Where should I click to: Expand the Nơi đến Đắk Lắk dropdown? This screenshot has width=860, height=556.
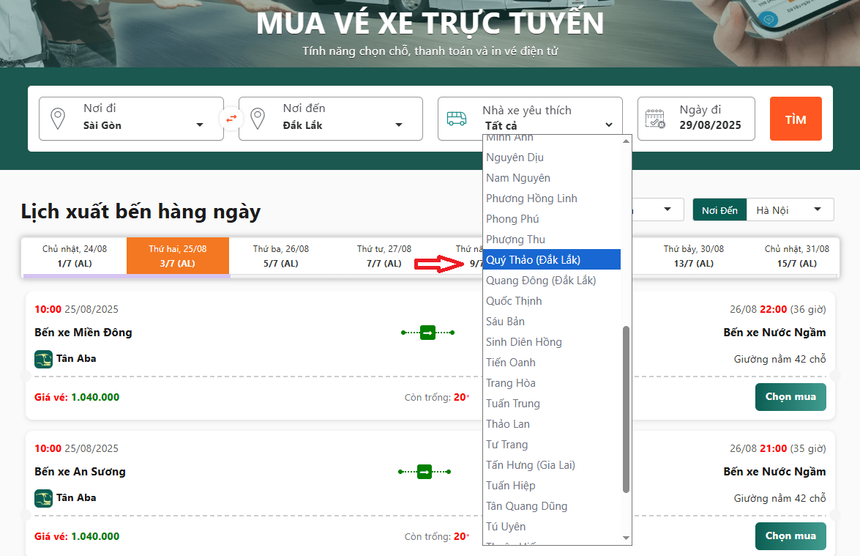331,119
